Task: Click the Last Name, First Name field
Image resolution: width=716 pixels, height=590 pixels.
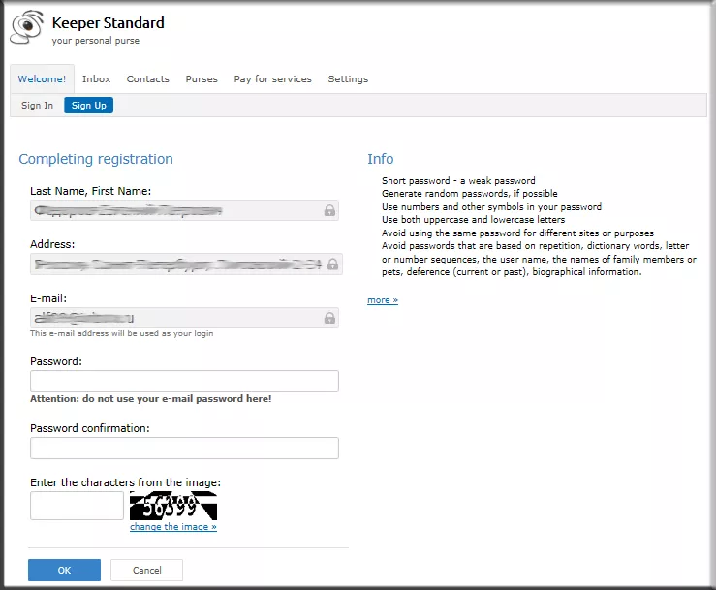Action: 184,210
